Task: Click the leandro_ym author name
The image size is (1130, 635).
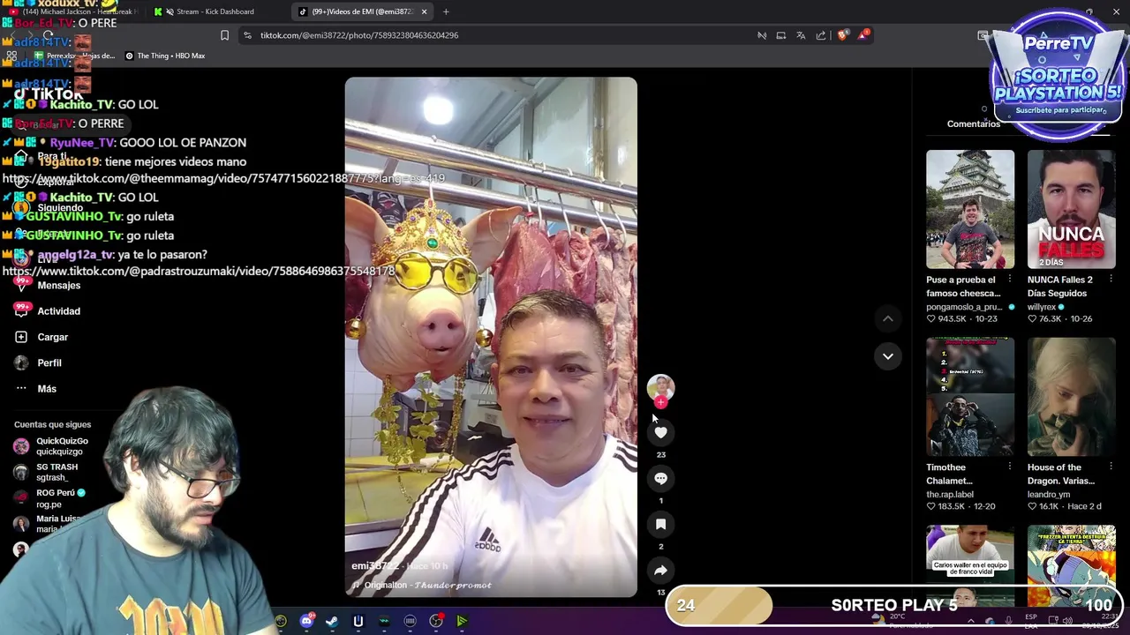Action: (x=1049, y=494)
